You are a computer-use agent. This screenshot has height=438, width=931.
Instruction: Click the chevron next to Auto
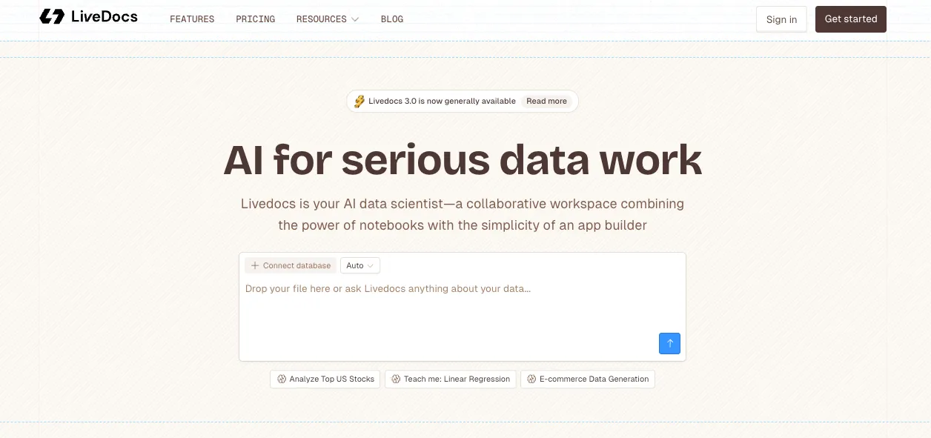coord(371,265)
